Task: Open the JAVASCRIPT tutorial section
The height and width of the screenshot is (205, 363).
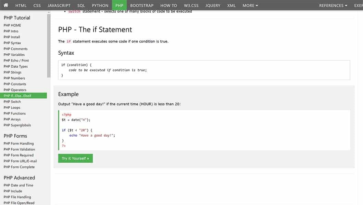Action: point(59,5)
